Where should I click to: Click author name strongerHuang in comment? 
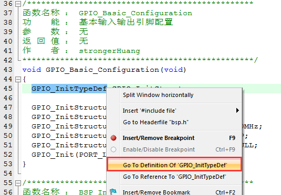coord(109,51)
